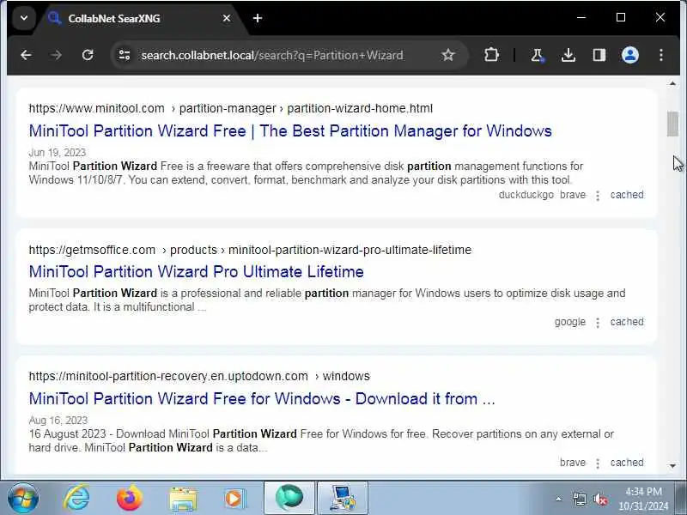This screenshot has width=687, height=515.
Task: Bookmark this page with the star icon
Action: [x=447, y=55]
